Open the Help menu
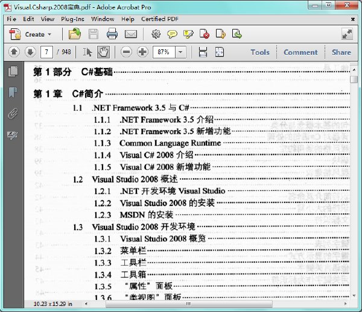This screenshot has width=362, height=312. click(128, 19)
